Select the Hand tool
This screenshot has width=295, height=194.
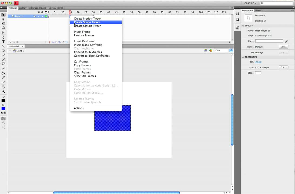(4, 87)
